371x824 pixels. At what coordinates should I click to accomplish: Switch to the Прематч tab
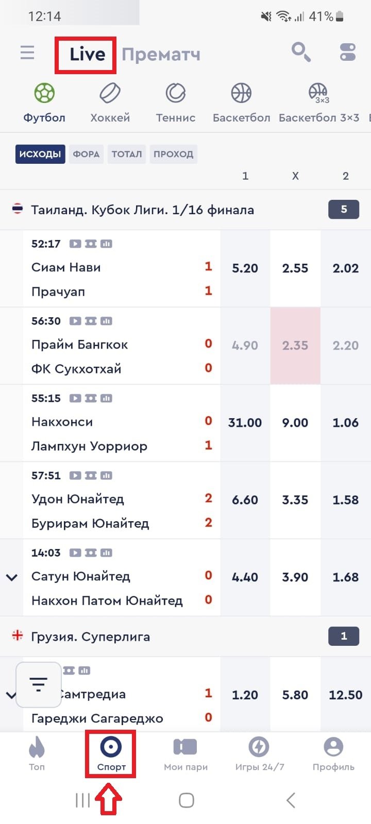(x=161, y=55)
